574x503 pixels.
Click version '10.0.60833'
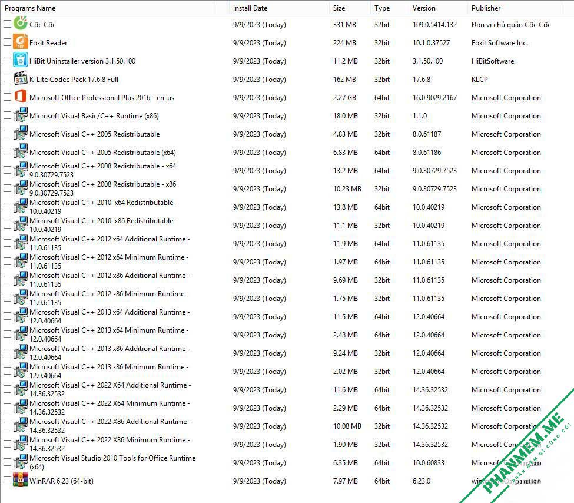coord(429,463)
